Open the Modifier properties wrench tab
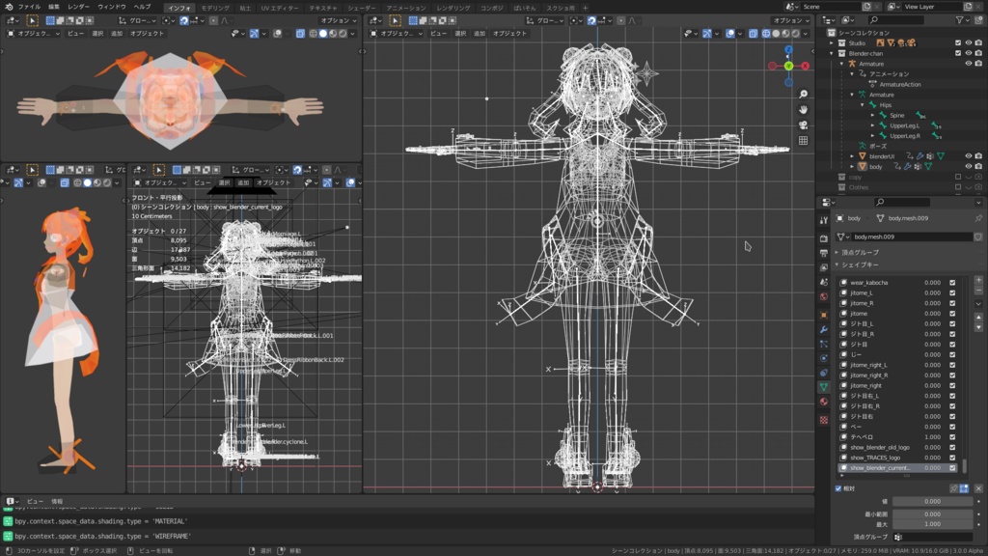This screenshot has width=988, height=556. [x=823, y=330]
